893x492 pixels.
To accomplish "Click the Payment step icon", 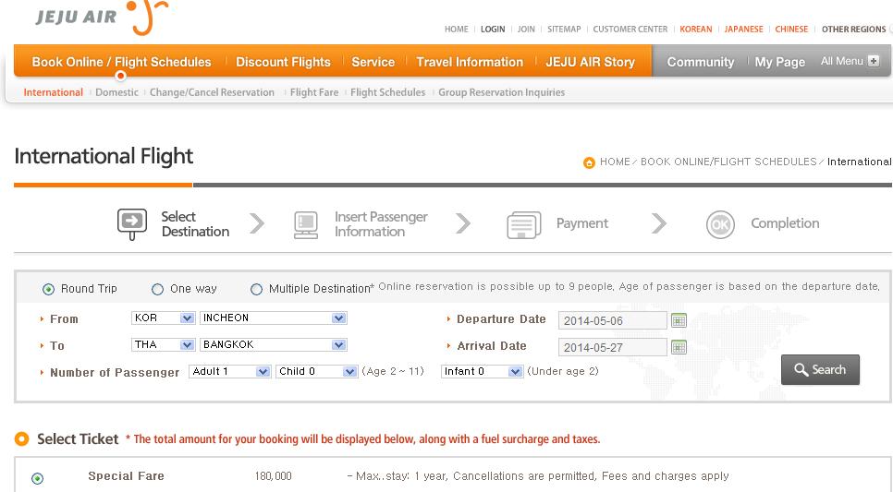I will [523, 224].
